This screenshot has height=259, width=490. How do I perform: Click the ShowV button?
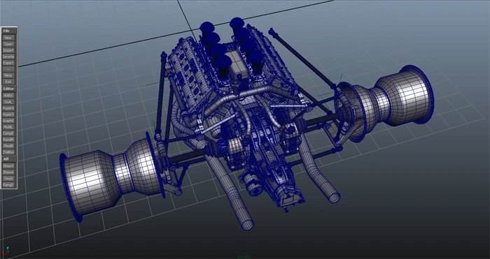pos(8,166)
